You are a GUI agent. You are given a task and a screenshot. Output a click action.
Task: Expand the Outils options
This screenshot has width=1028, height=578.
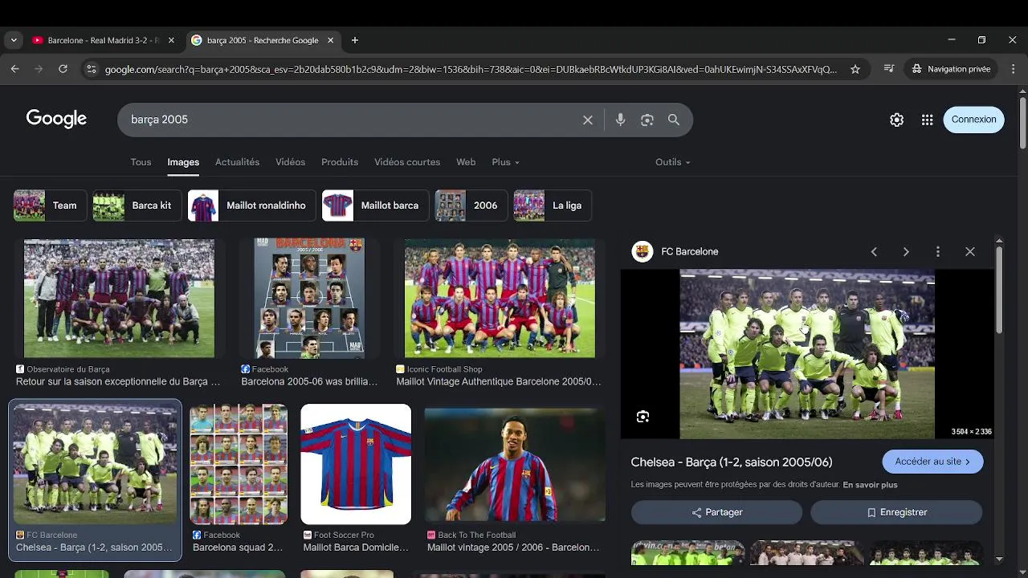(x=672, y=162)
